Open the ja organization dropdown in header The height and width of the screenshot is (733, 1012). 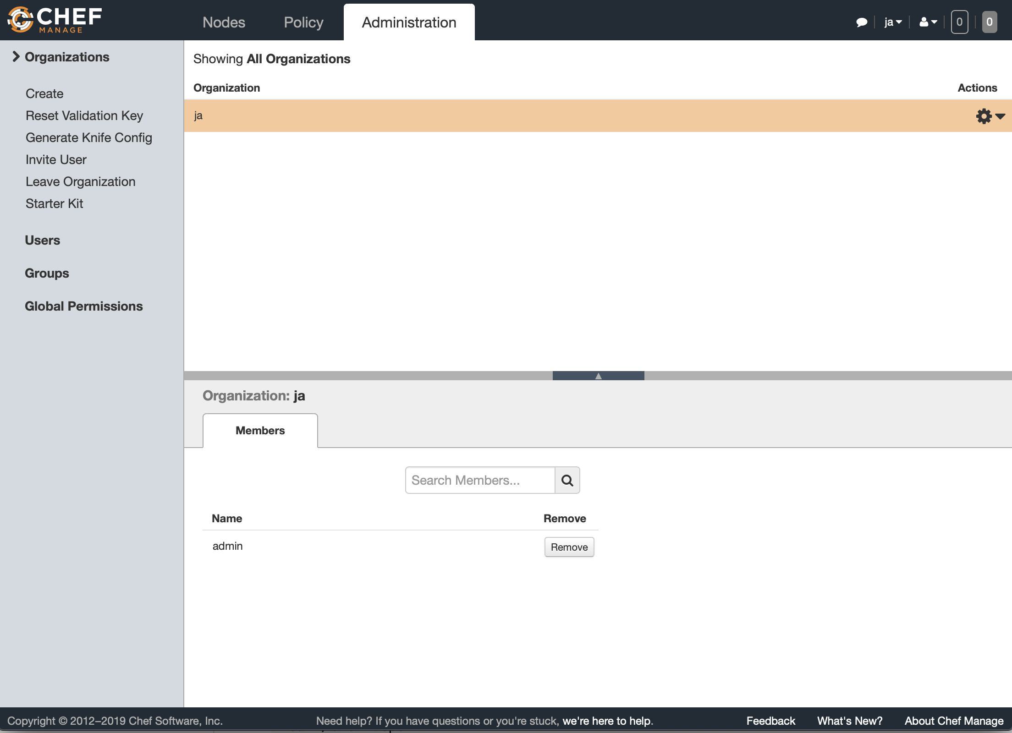point(893,22)
